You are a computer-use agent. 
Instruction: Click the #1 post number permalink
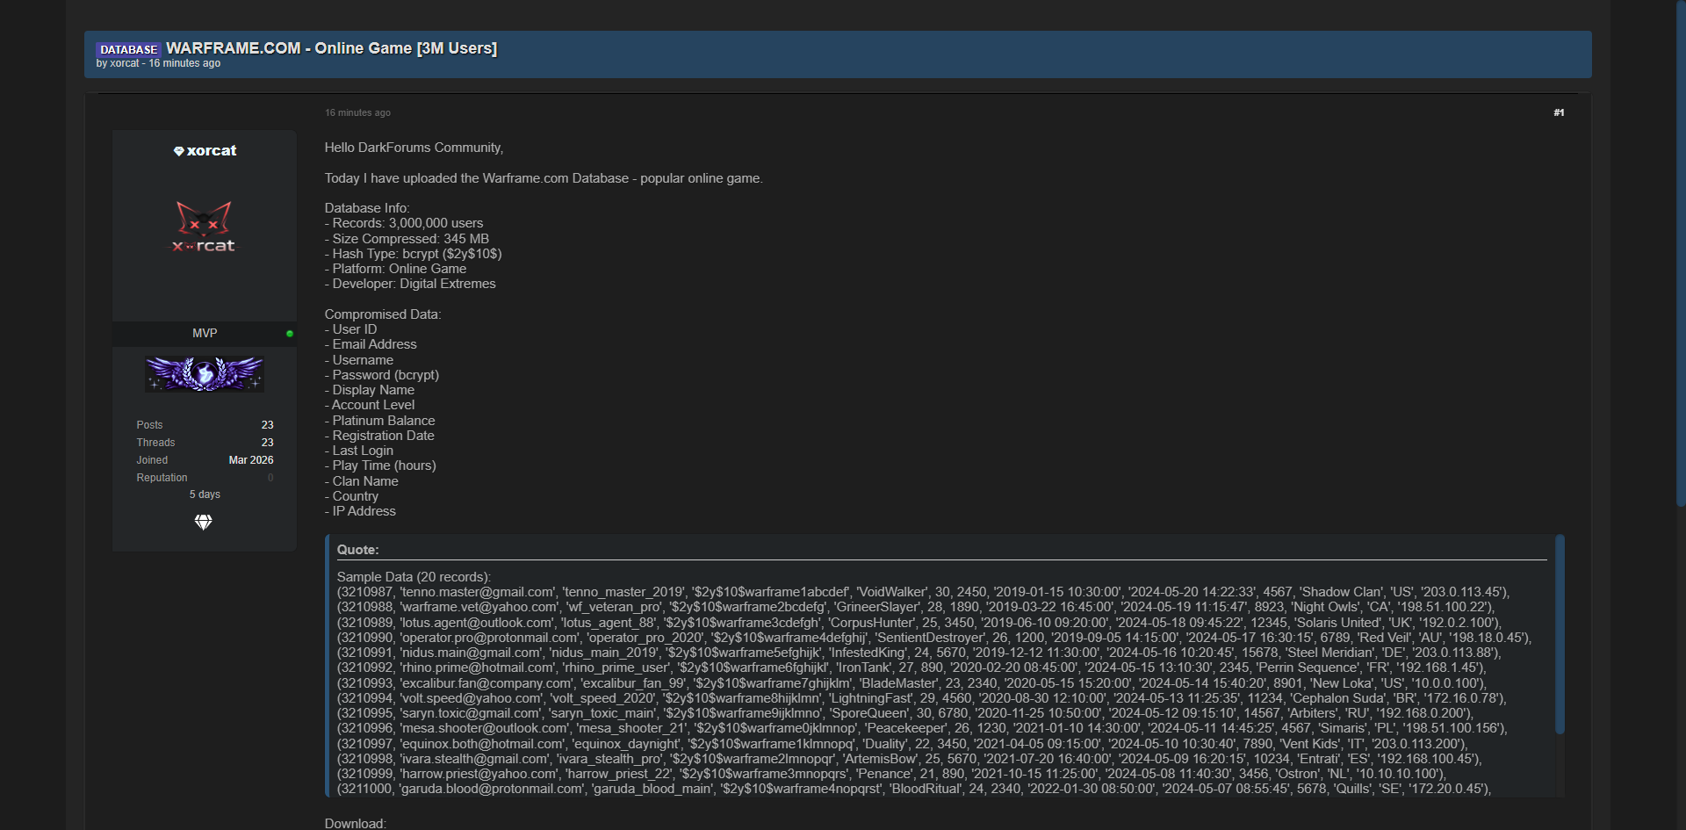[1559, 112]
